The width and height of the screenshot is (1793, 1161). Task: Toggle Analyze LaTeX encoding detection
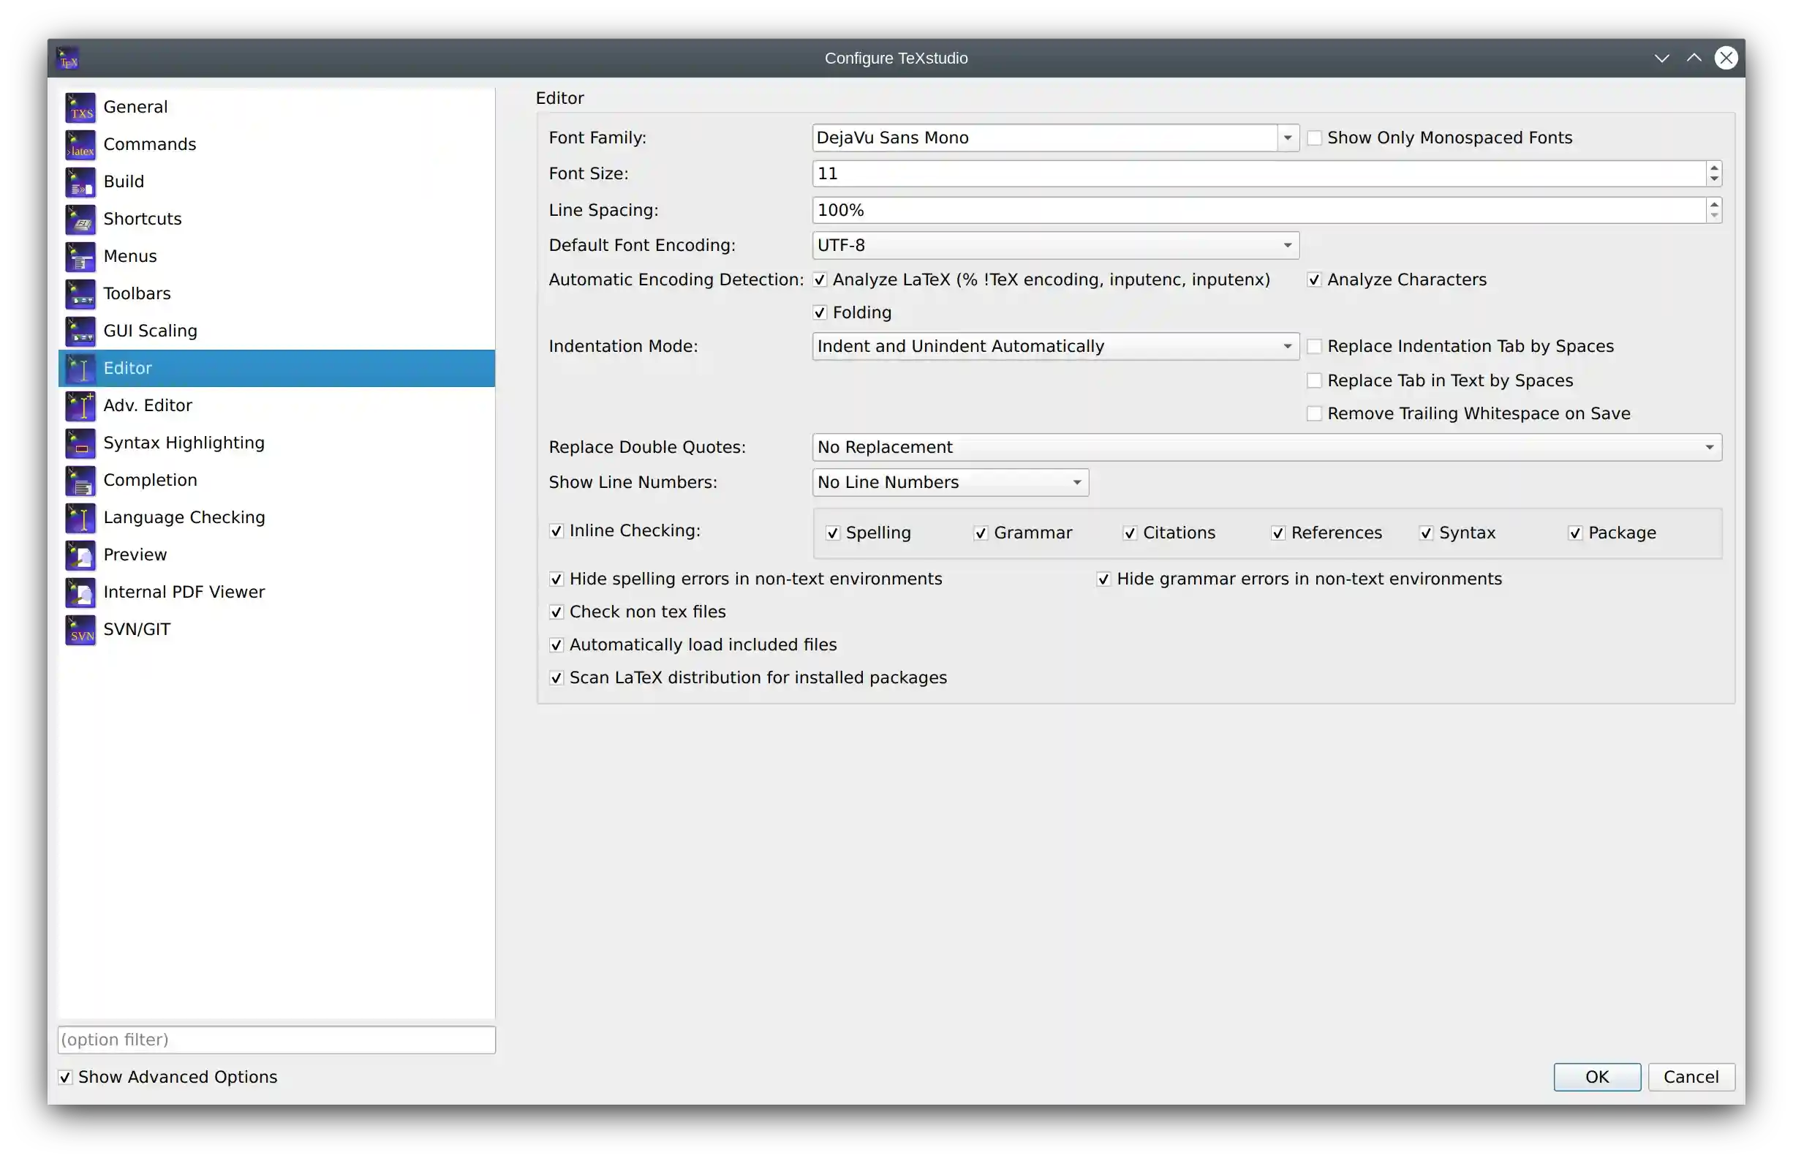coord(820,280)
